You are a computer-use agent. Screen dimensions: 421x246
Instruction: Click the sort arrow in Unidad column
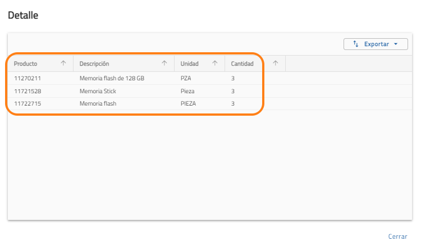click(215, 63)
